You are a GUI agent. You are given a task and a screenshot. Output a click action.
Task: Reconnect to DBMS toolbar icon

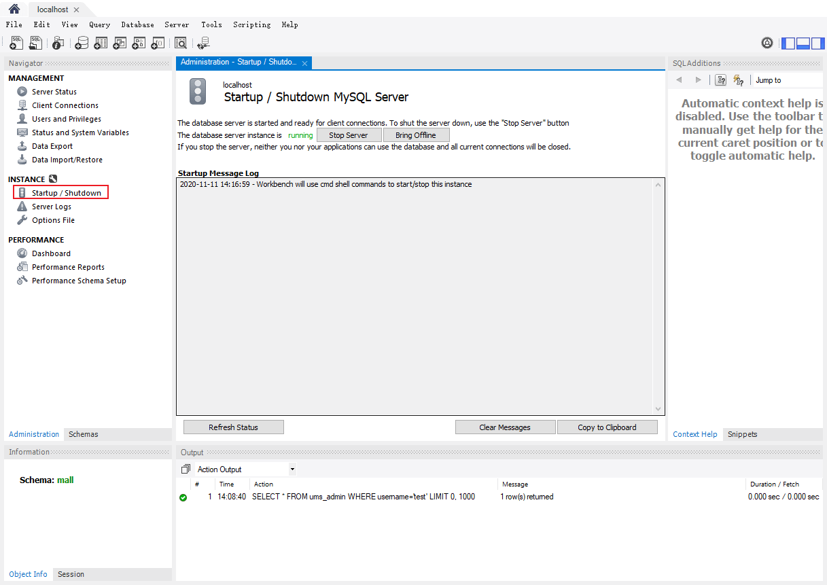(x=203, y=43)
